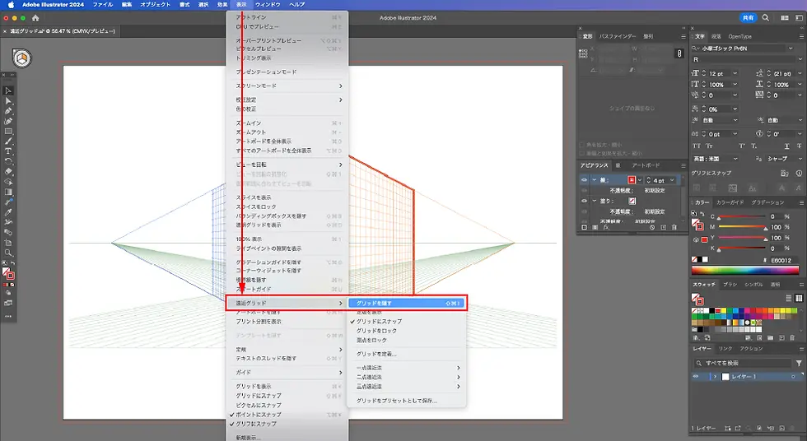Click グリッドをプリセットとして保存...

[x=396, y=401]
